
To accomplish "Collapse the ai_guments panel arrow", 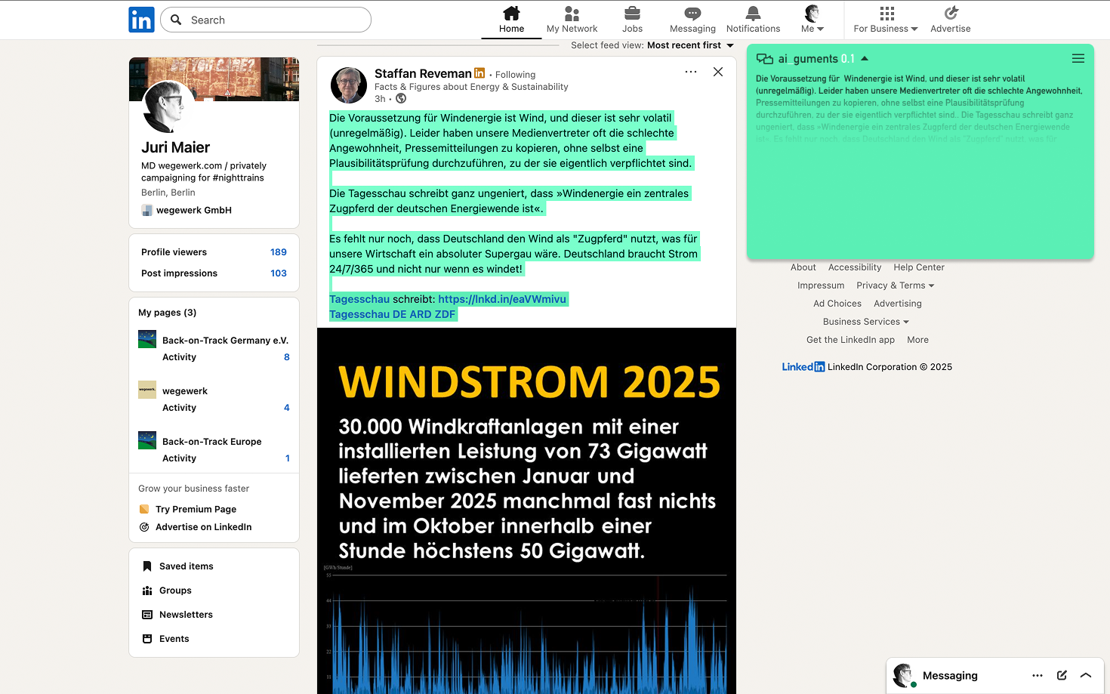I will (865, 59).
